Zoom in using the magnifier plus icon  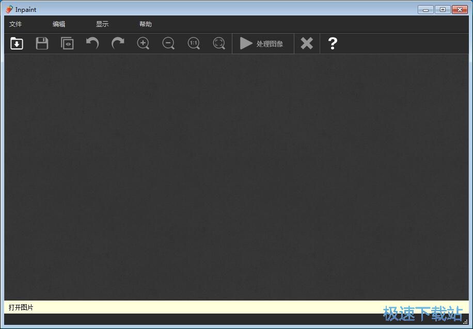coord(143,43)
